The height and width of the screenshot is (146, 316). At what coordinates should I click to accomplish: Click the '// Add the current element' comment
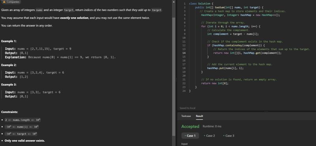point(240,64)
